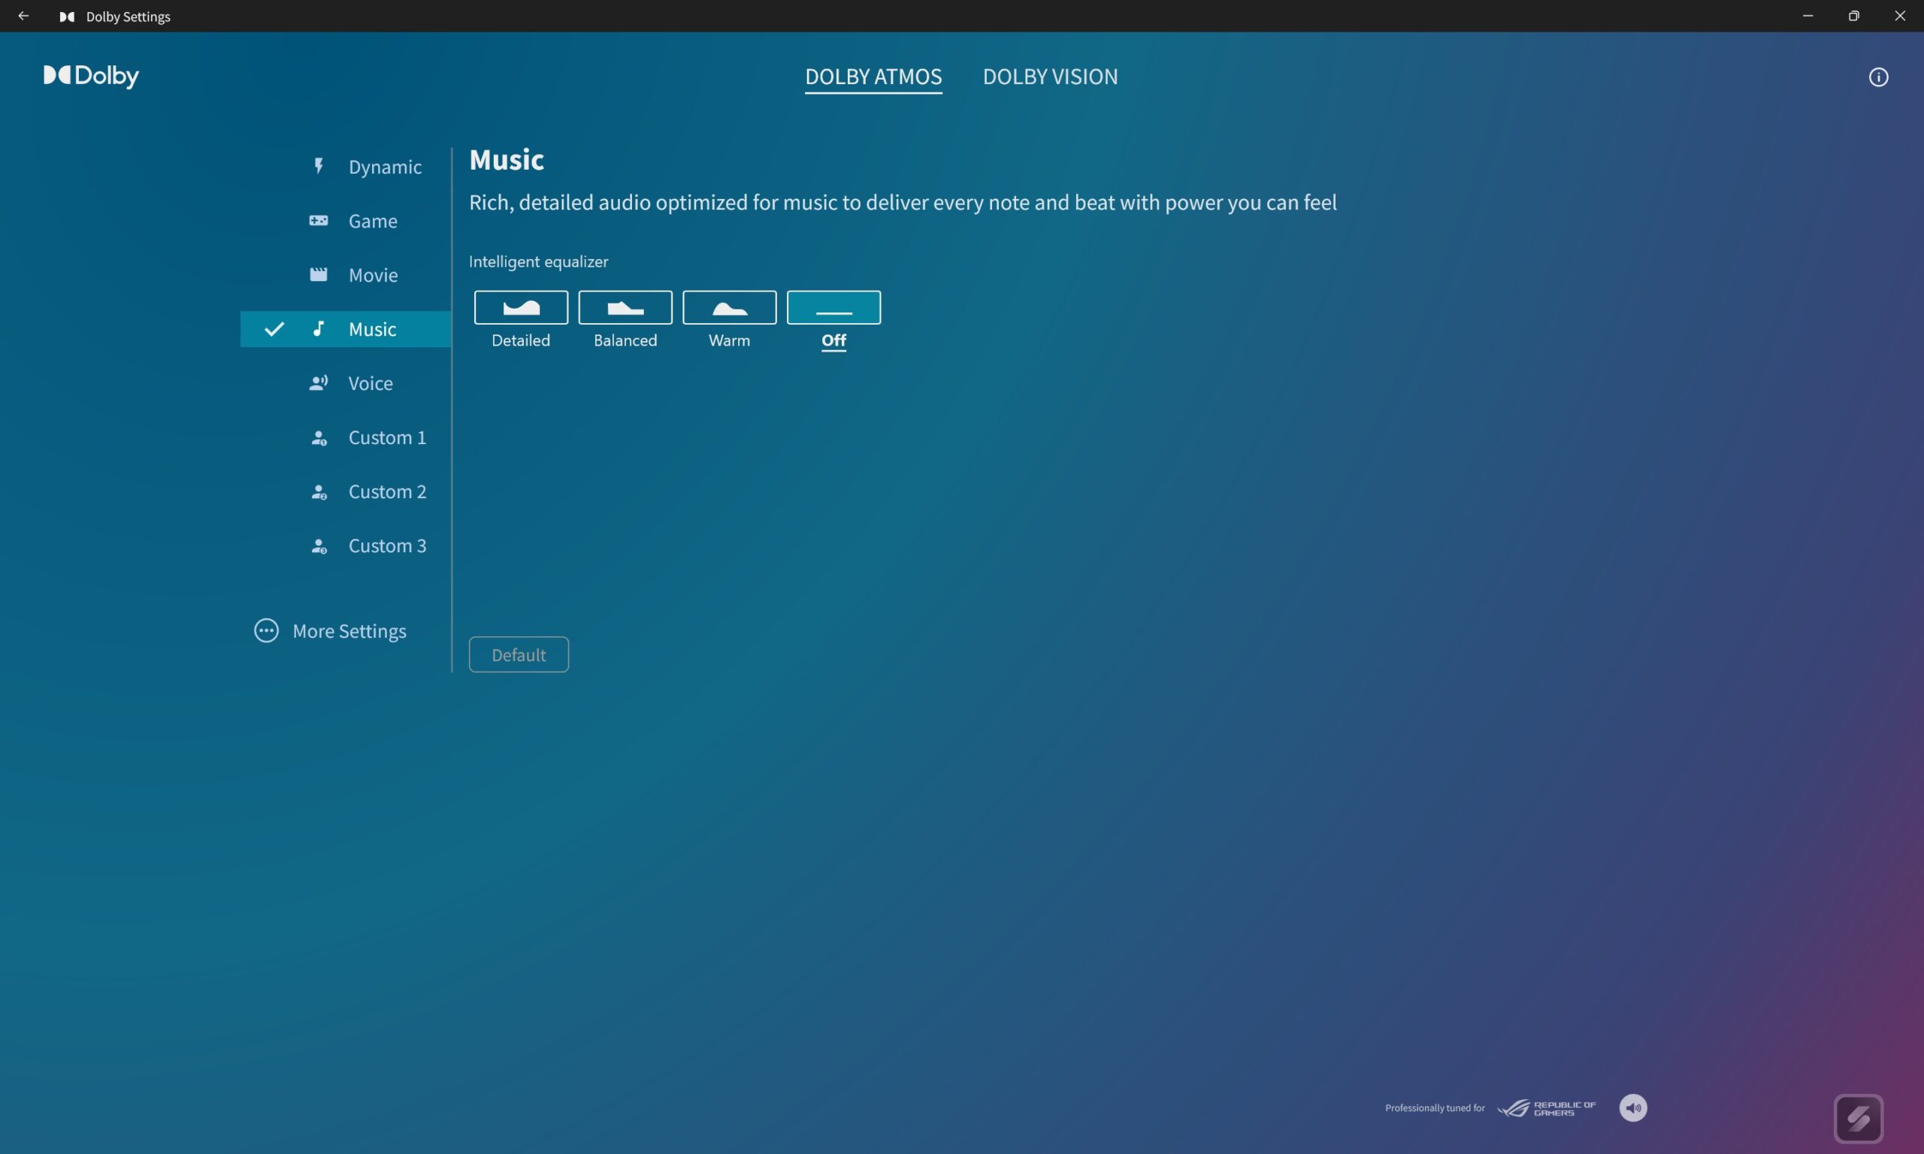Click the round speaker icon near ROG logo
This screenshot has height=1154, width=1924.
[1632, 1107]
